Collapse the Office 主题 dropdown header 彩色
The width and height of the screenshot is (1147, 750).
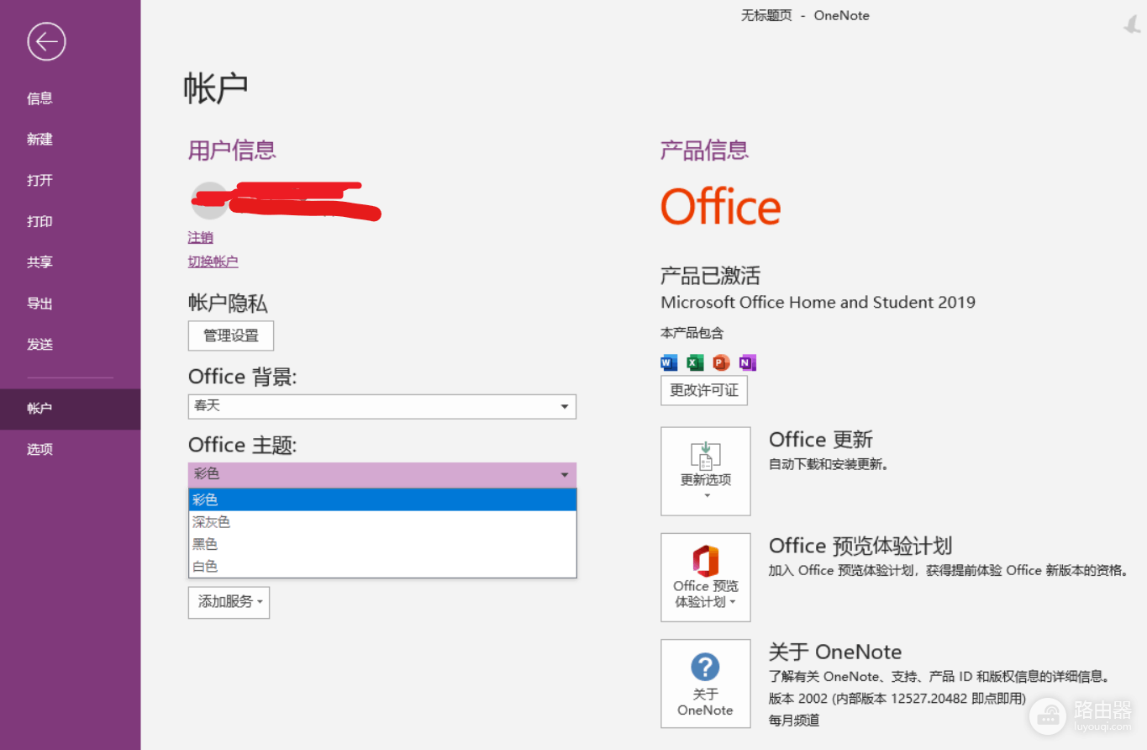382,474
